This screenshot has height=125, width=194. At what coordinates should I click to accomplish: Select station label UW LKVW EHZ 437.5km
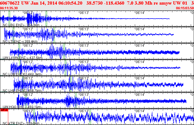pyautogui.click(x=22, y=58)
